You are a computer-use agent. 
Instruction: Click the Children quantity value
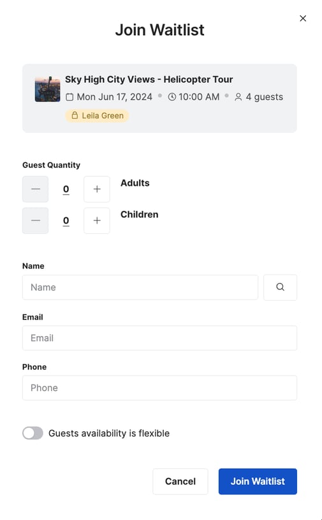point(66,220)
